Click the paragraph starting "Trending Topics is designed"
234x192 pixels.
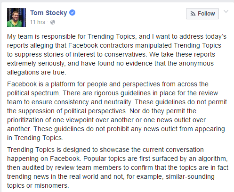(118, 167)
